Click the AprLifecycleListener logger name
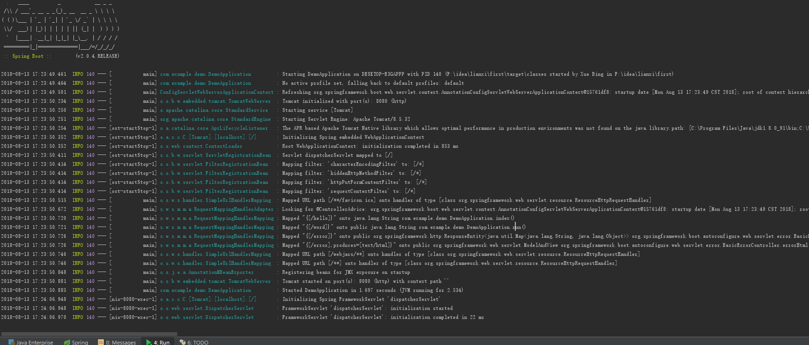The image size is (809, 345). [214, 128]
